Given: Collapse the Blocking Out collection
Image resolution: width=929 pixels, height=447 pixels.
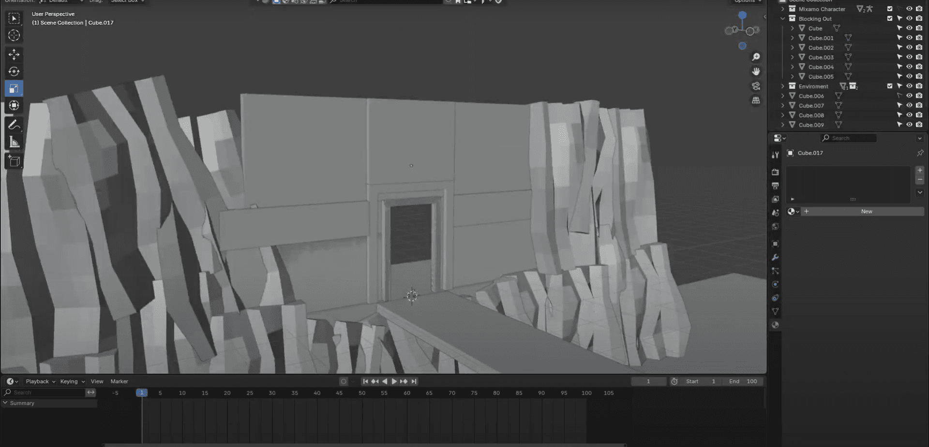Looking at the screenshot, I should point(782,18).
